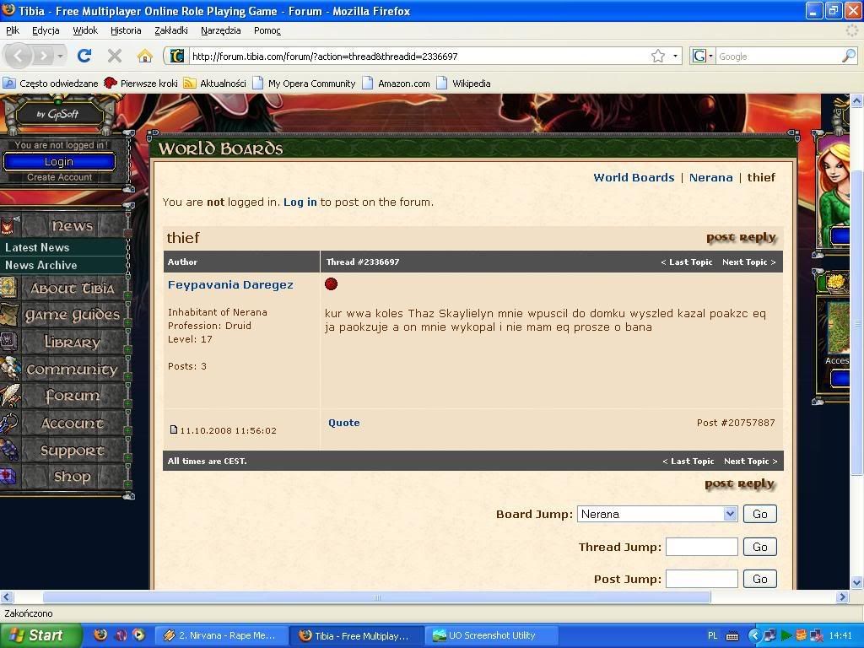This screenshot has width=864, height=648.
Task: Open the home page via house icon
Action: tap(145, 56)
